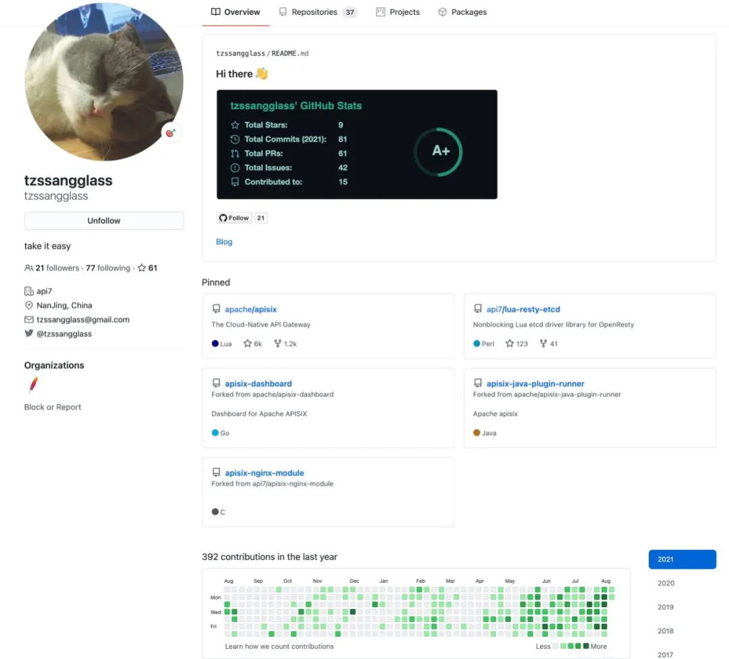Go to the Packages tab
Image resolution: width=729 pixels, height=659 pixels.
[462, 12]
